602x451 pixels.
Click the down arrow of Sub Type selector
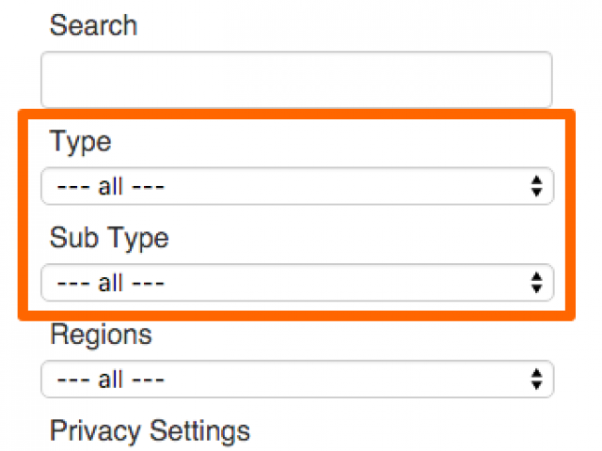[536, 288]
